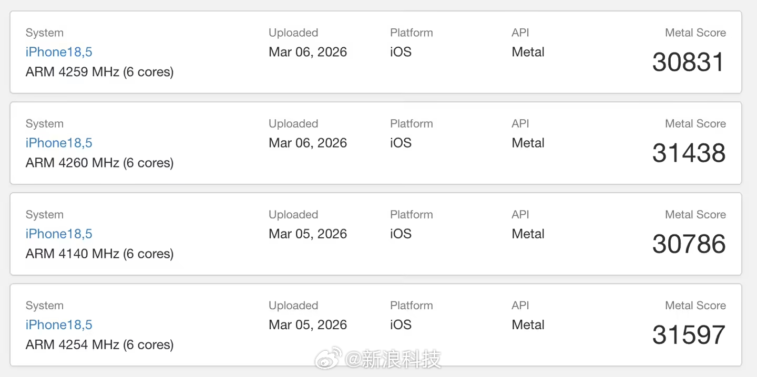This screenshot has height=377, width=757.
Task: Click the @新浪科技 watermark text
Action: click(393, 360)
